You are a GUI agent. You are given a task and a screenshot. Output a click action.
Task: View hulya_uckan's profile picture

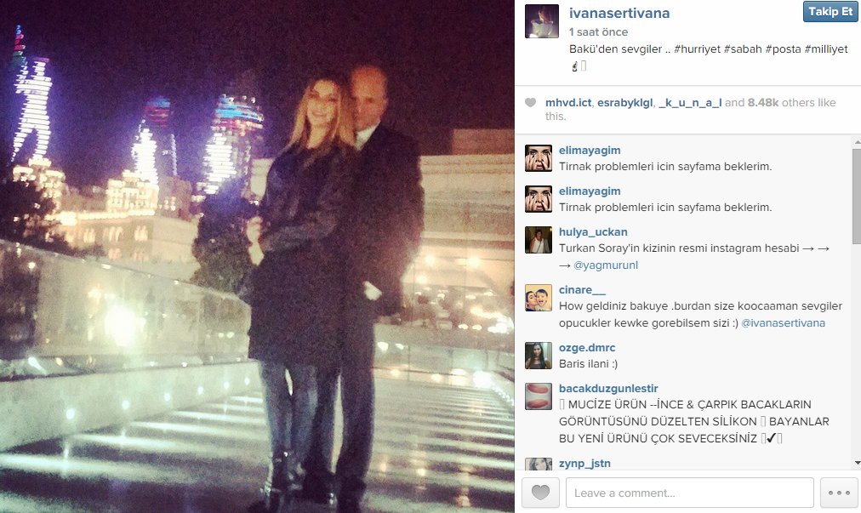tap(538, 240)
